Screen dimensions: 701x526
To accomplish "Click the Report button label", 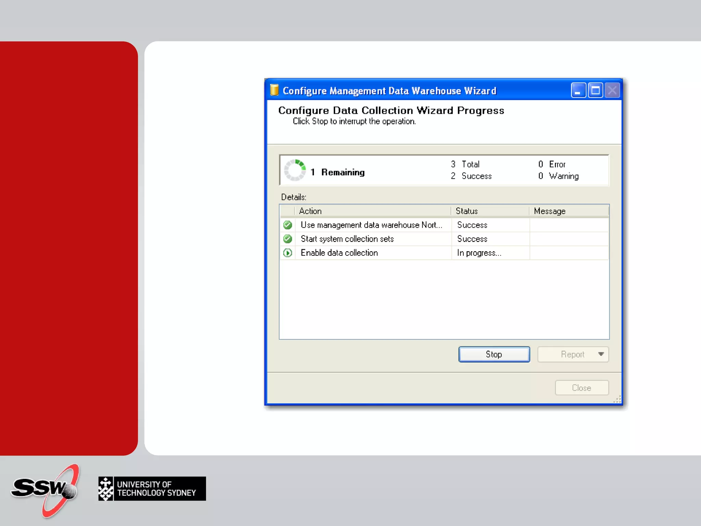I will tap(572, 354).
